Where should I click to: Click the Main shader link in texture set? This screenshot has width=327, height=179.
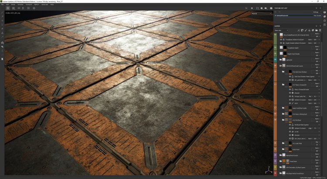(317, 16)
